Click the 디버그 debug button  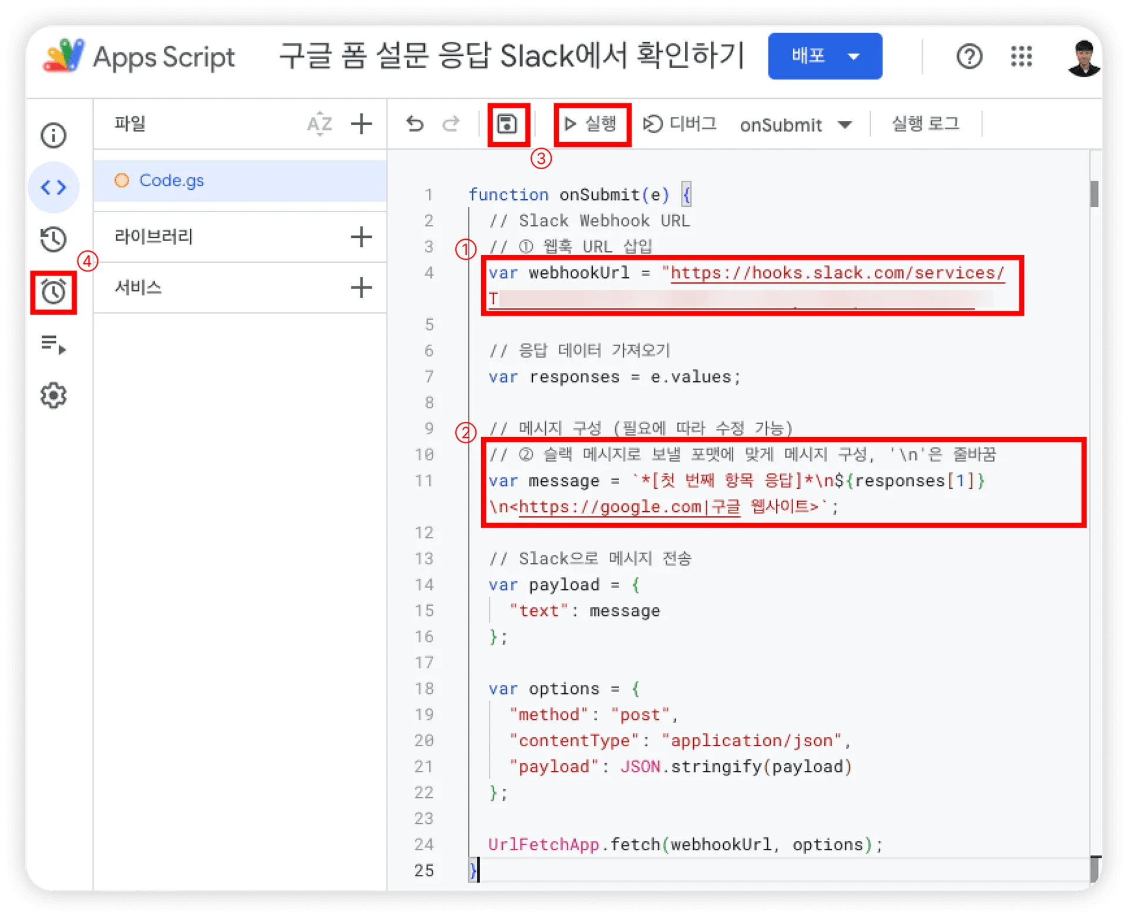click(x=680, y=124)
